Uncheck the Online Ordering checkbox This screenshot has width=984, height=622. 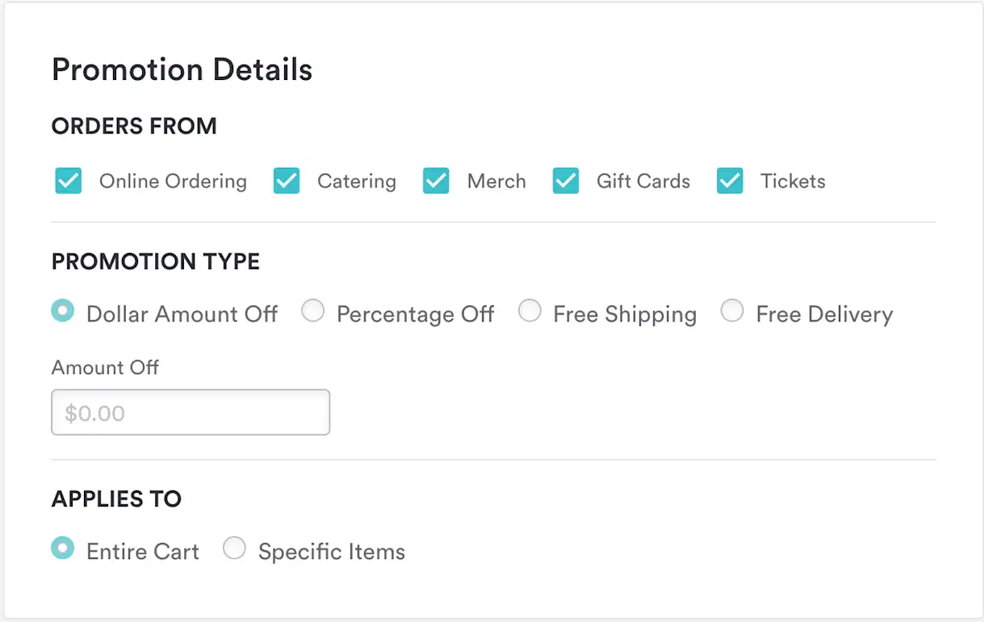pyautogui.click(x=69, y=181)
